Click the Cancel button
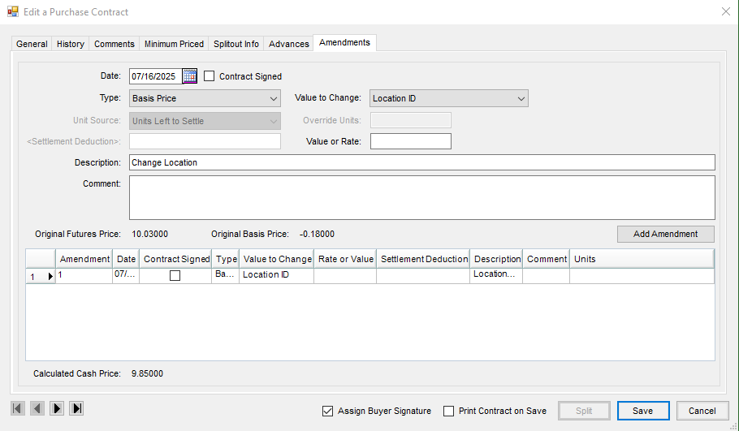This screenshot has width=739, height=431. pos(702,411)
